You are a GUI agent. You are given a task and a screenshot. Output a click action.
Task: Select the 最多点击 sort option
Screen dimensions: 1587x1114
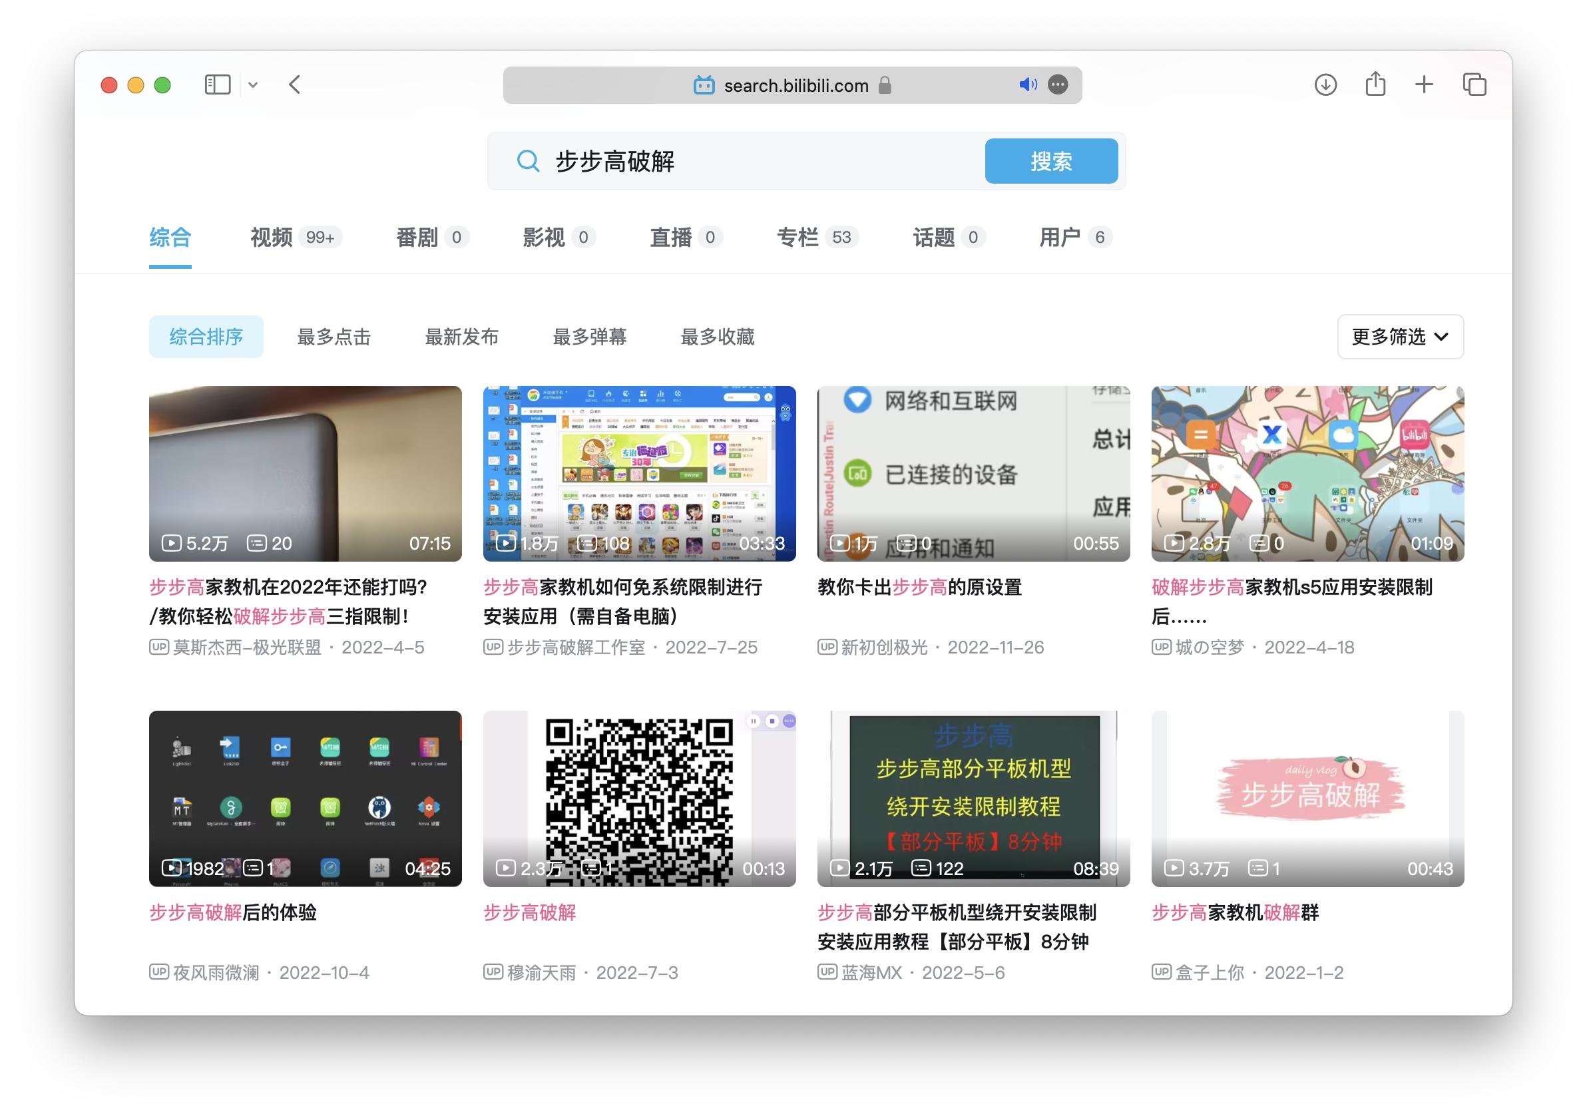[334, 337]
